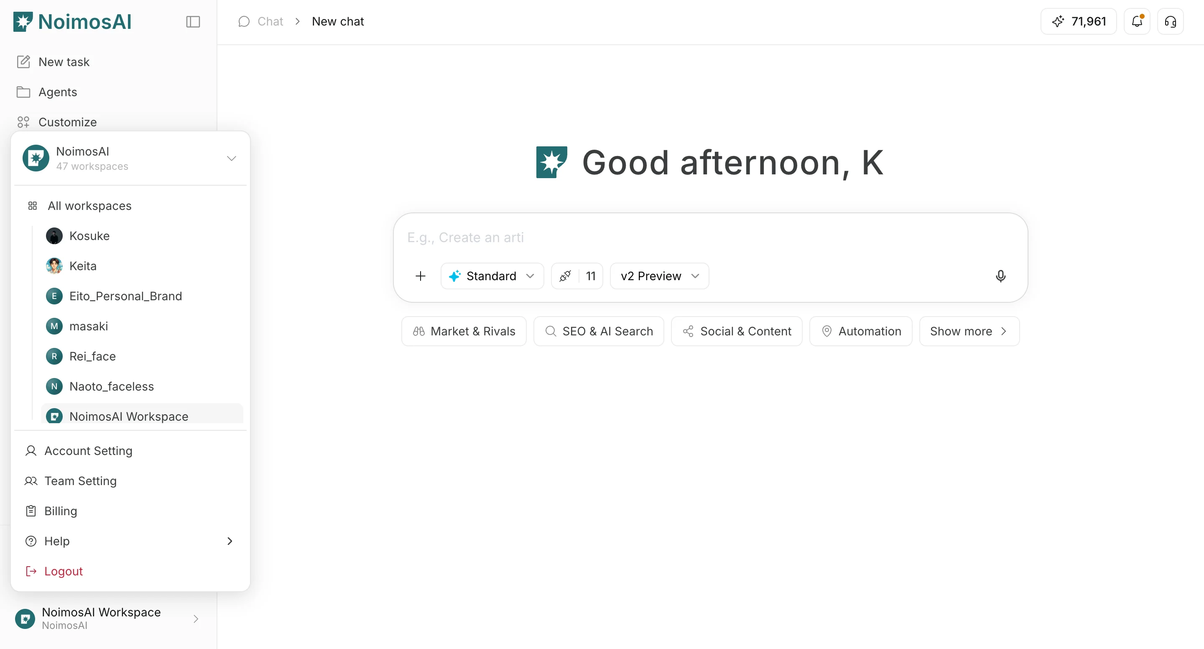Click the sparkle credits icon
Image resolution: width=1204 pixels, height=649 pixels.
tap(1058, 21)
